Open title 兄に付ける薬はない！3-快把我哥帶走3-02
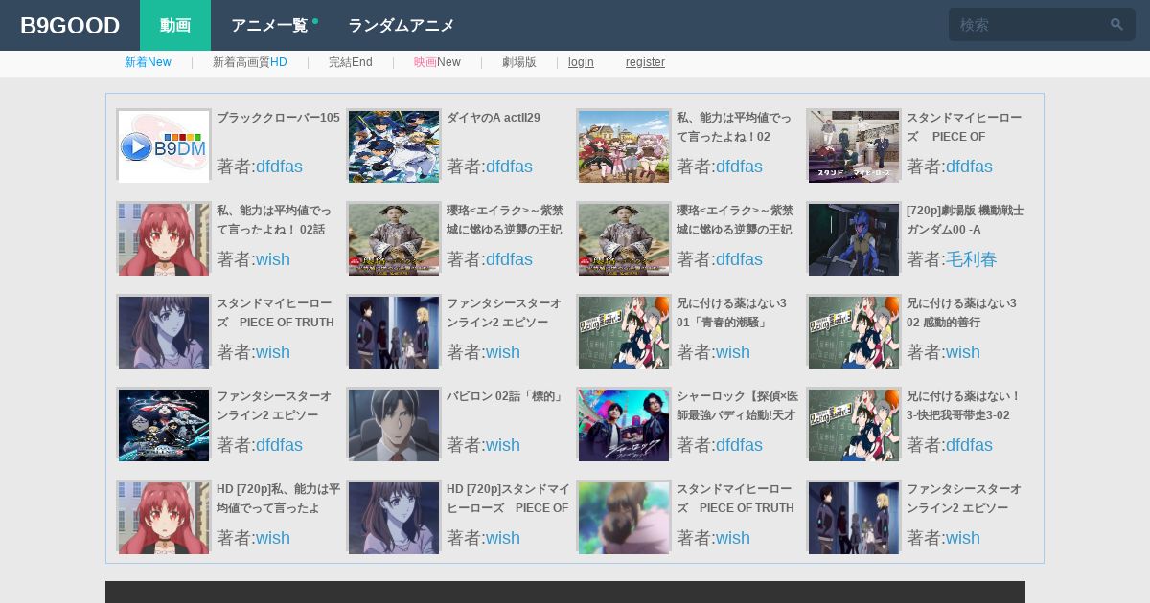The image size is (1150, 603). 963,406
